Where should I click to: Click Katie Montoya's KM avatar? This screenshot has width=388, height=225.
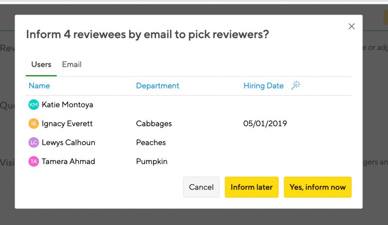pyautogui.click(x=34, y=105)
